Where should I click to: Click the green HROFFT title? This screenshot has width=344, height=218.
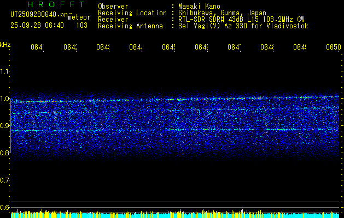tap(56, 4)
